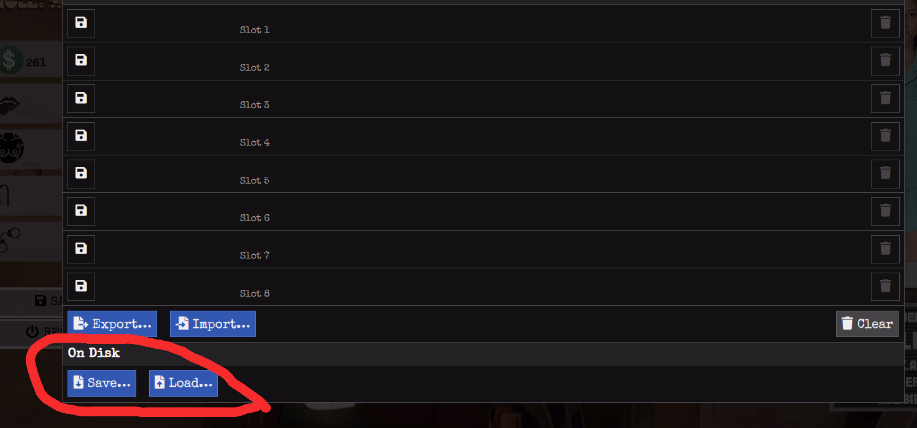The image size is (917, 428).
Task: Click the trash icon for Slot 3
Action: pos(885,98)
